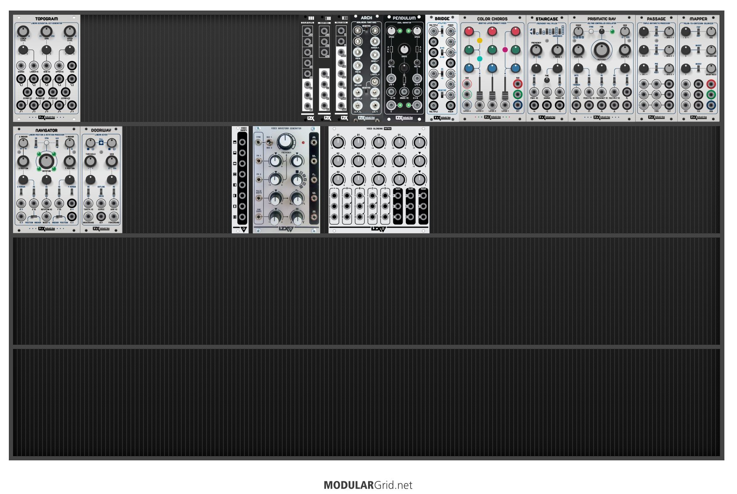Click the B2 knob on Video Blending Matrix
Image resolution: width=737 pixels, height=494 pixels.
358,161
